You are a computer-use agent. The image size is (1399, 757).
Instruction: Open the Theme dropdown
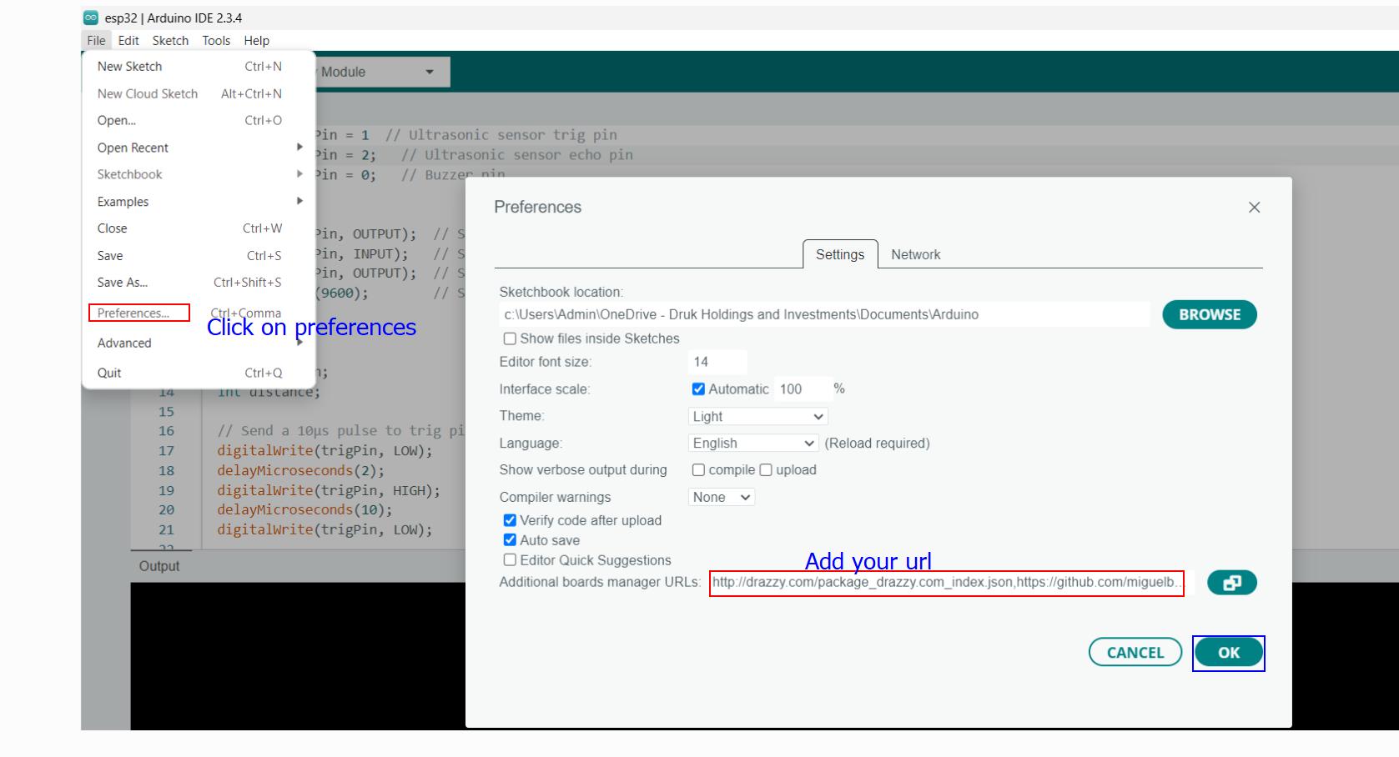[758, 416]
